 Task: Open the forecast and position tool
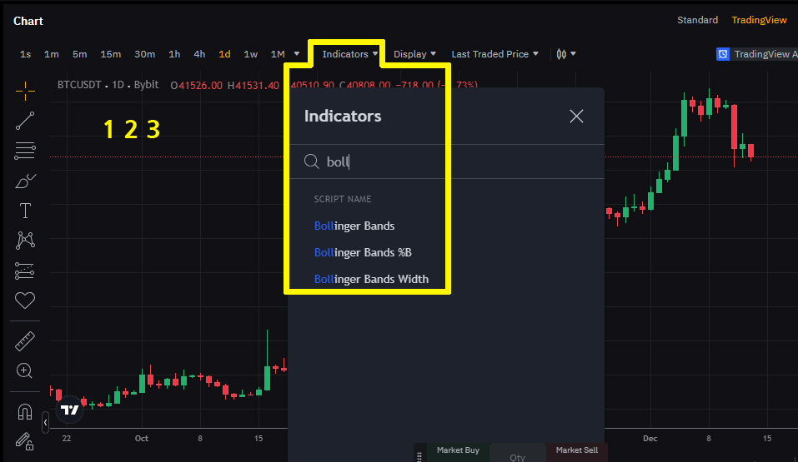point(25,271)
